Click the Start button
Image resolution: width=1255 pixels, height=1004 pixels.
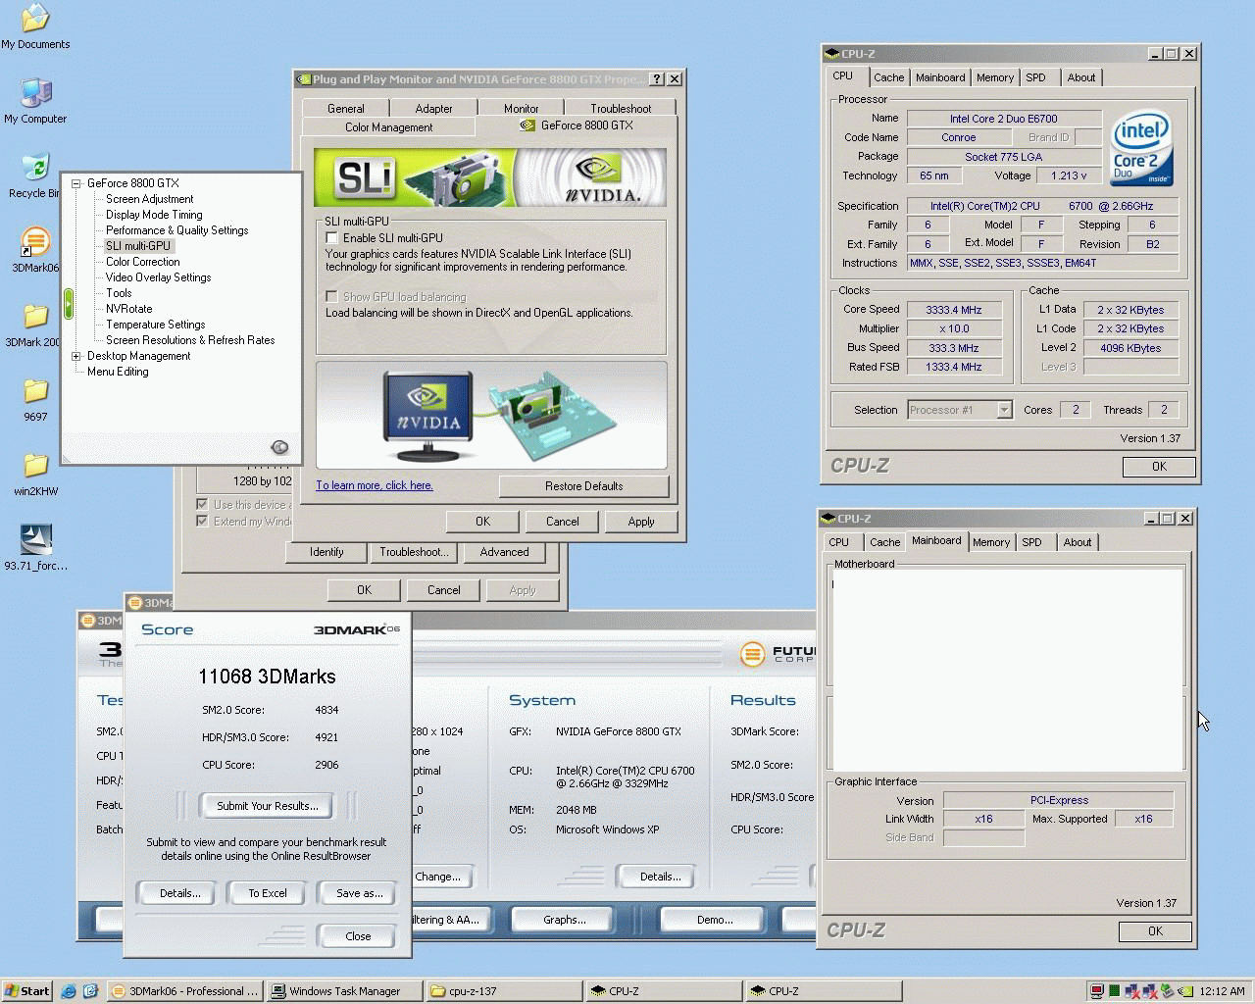27,991
